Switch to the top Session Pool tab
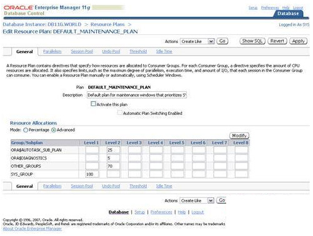 point(82,51)
